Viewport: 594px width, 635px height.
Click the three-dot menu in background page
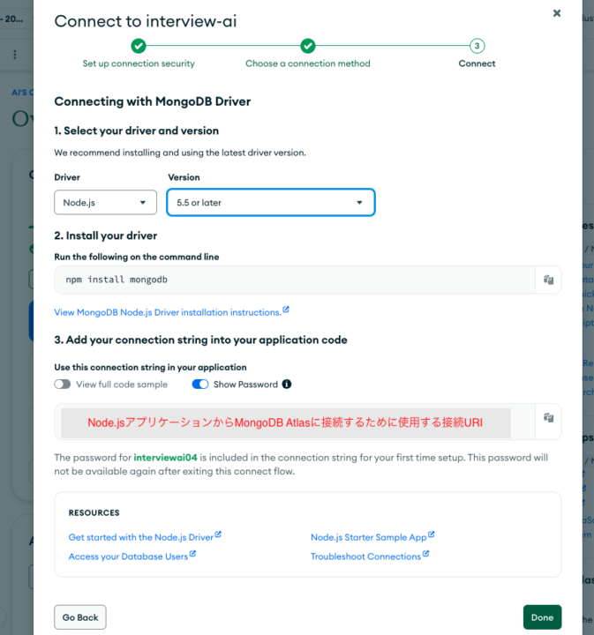[15, 55]
